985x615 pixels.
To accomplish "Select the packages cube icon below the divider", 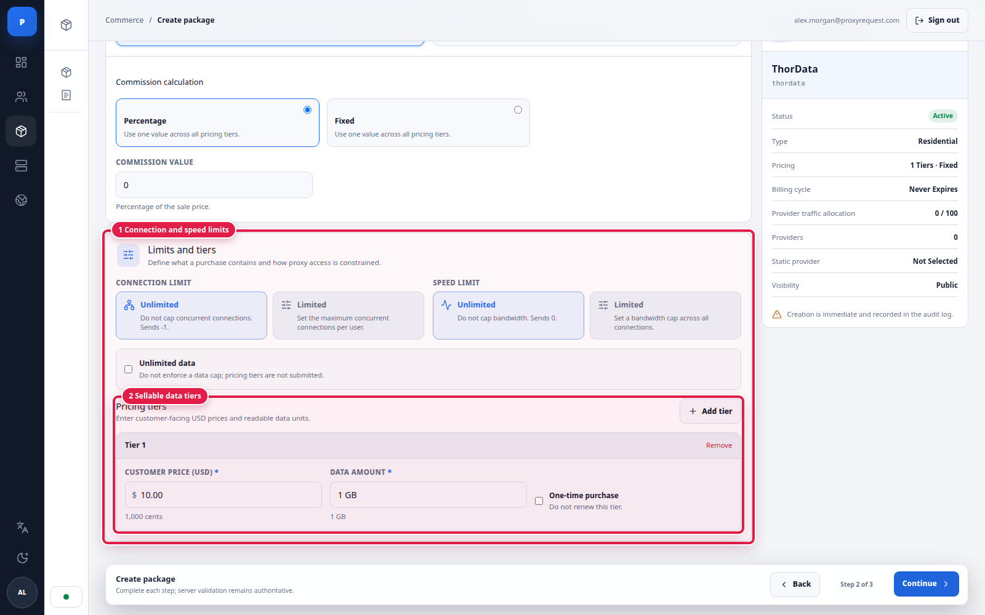I will [x=66, y=73].
